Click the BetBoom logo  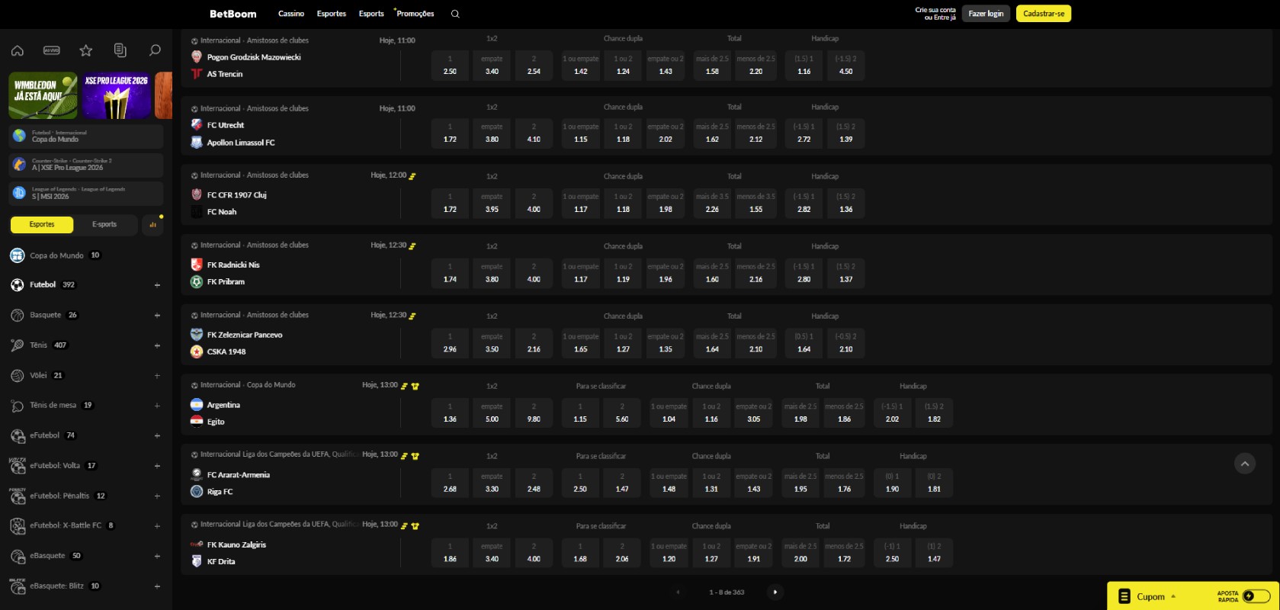click(233, 14)
